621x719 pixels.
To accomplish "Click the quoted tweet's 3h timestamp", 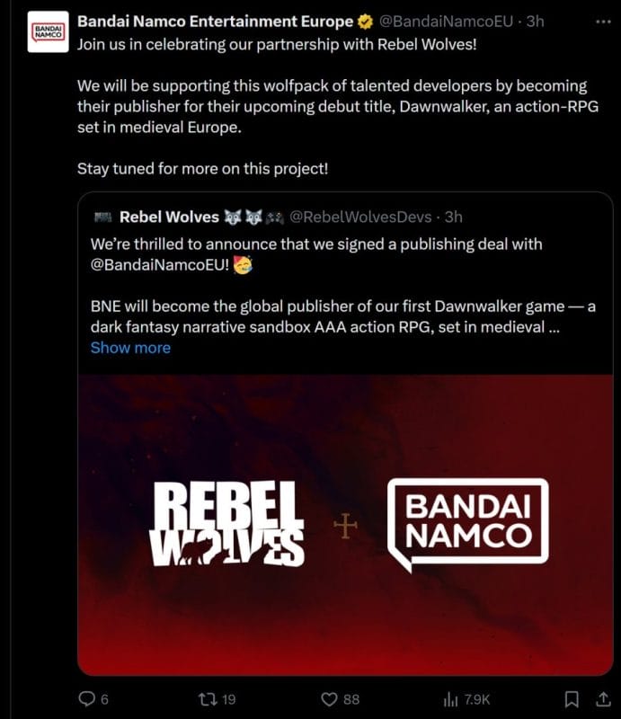I will pyautogui.click(x=454, y=217).
